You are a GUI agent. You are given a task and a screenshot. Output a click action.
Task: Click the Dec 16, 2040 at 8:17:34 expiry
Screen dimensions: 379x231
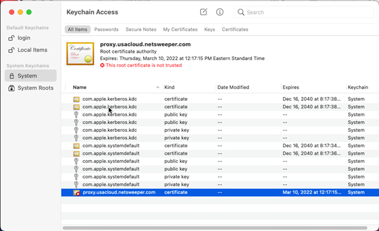[312, 146]
